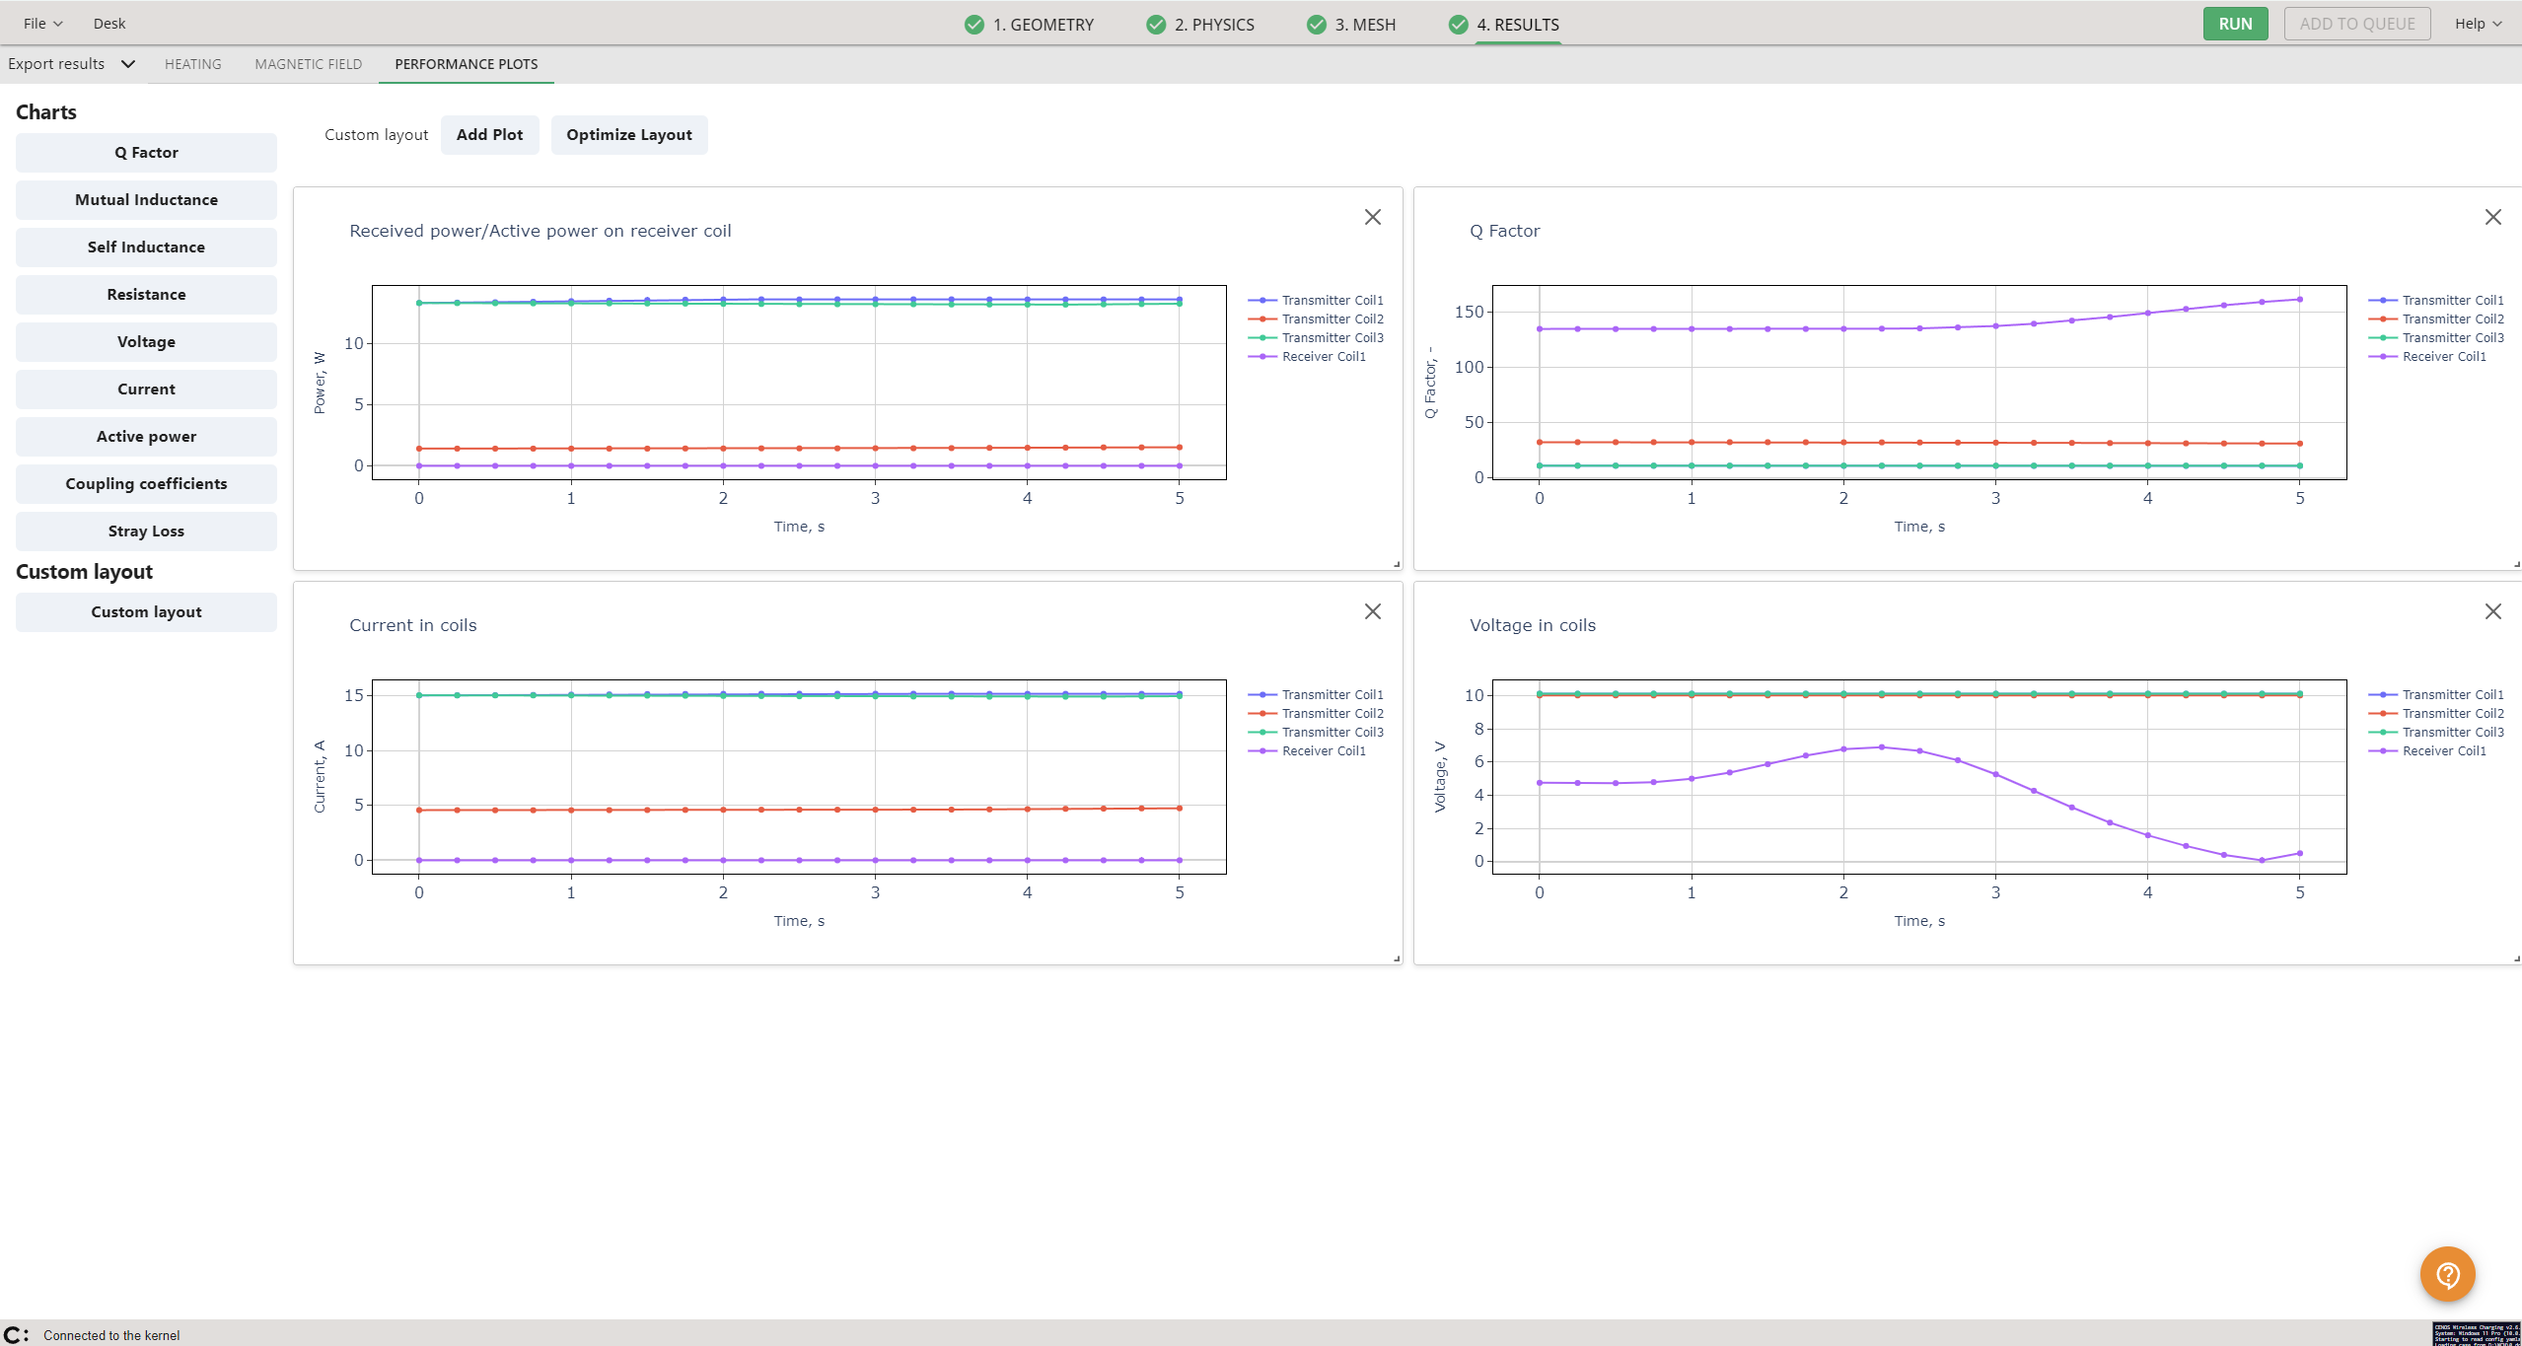Click the green checkmark beside 1. GEOMETRY
The image size is (2522, 1346).
pyautogui.click(x=973, y=25)
